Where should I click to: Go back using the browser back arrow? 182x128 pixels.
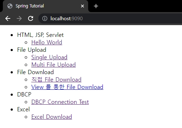(8, 18)
